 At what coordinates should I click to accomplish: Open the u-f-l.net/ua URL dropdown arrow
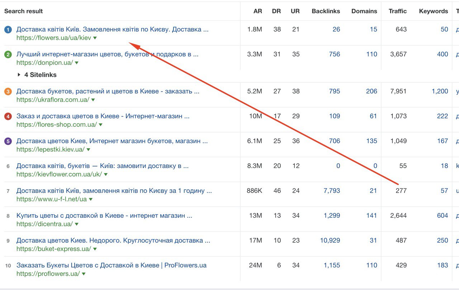coord(91,199)
